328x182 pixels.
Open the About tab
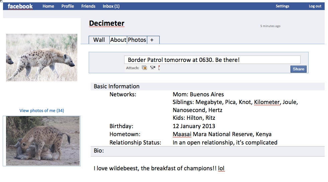click(118, 40)
